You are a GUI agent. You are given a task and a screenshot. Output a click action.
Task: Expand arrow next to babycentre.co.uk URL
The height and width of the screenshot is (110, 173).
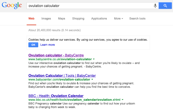94,59
